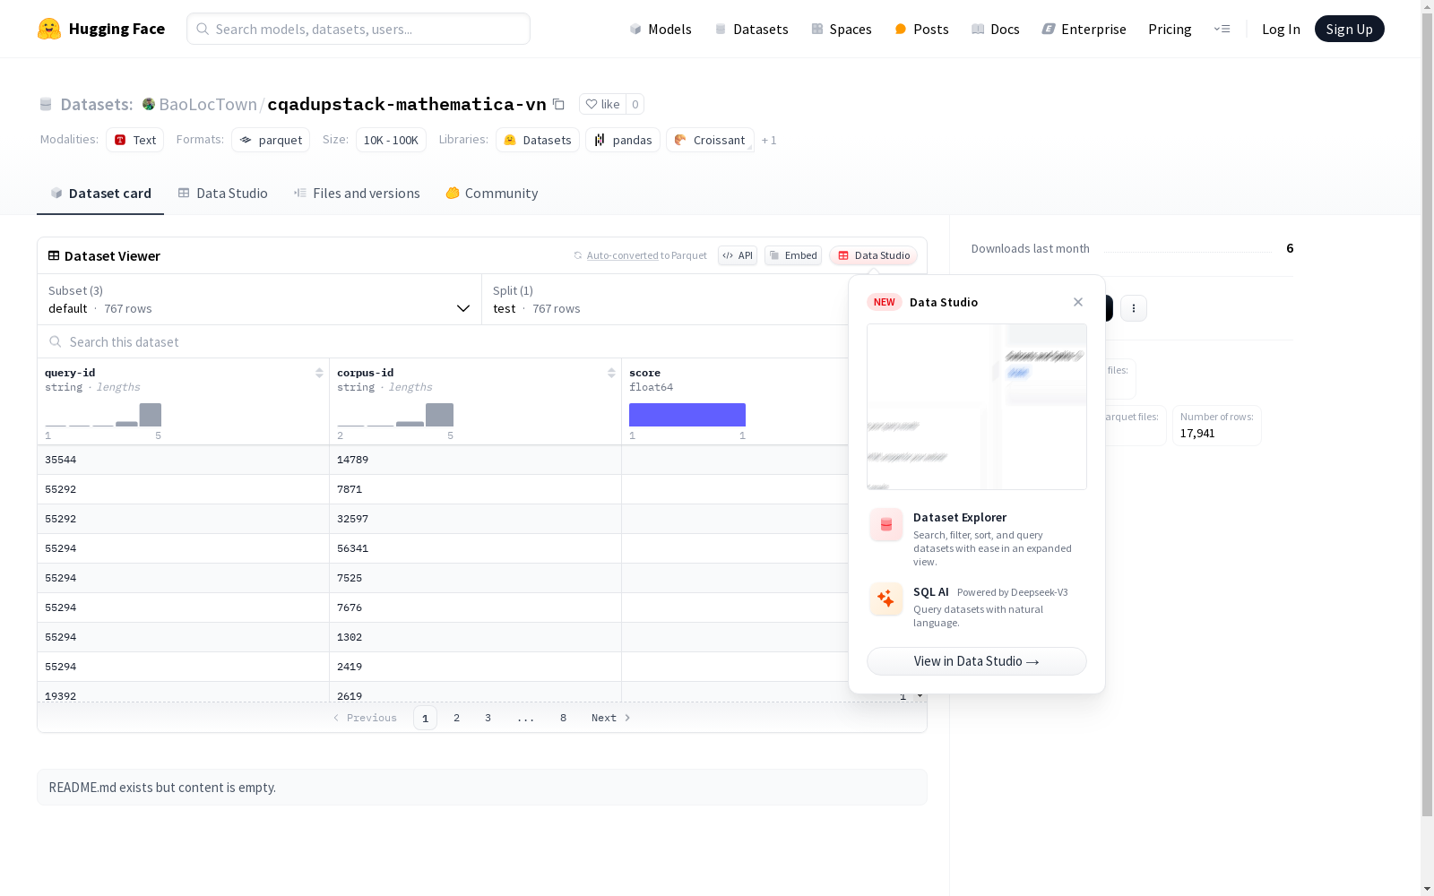Click the Croissant library tag
The image size is (1434, 896).
click(710, 140)
